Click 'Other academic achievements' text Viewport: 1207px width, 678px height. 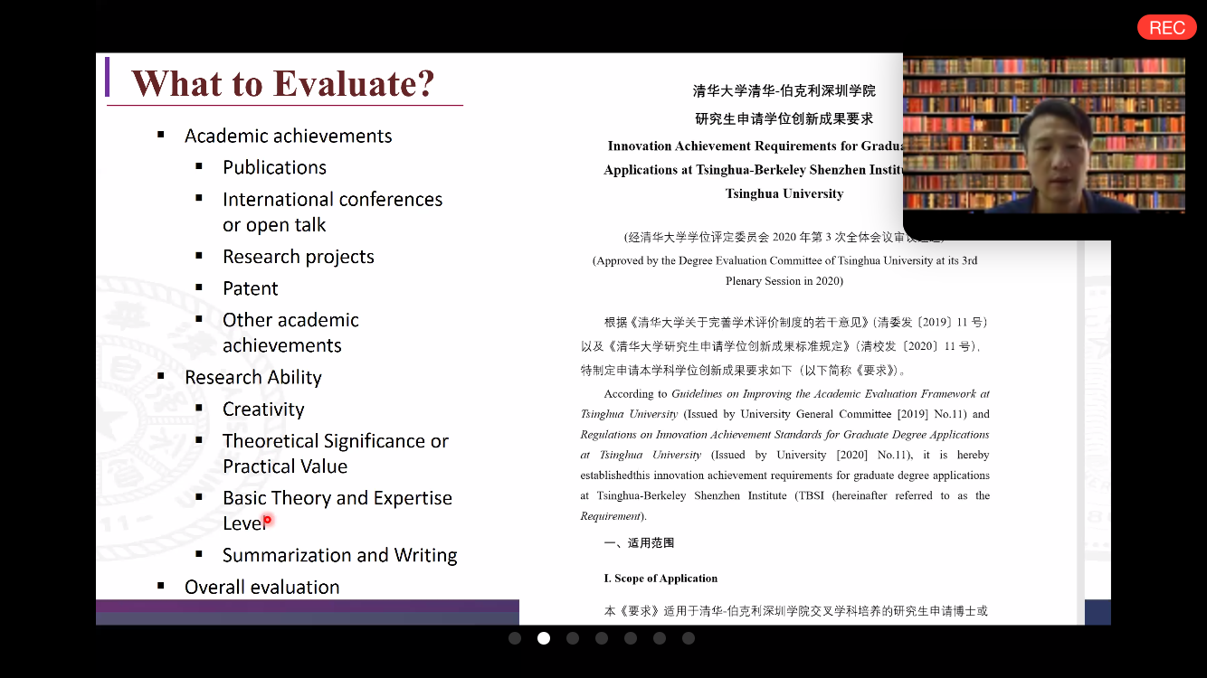click(x=290, y=333)
